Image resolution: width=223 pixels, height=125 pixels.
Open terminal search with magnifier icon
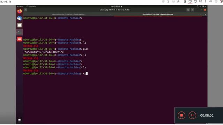(x=188, y=10)
